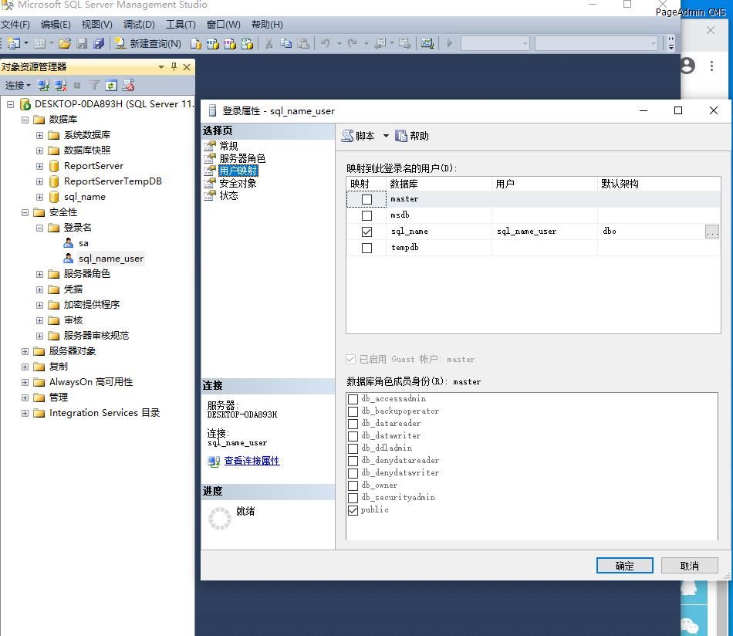Image resolution: width=733 pixels, height=636 pixels.
Task: Open the 连接 dropdown in Object Explorer
Action: coord(18,85)
